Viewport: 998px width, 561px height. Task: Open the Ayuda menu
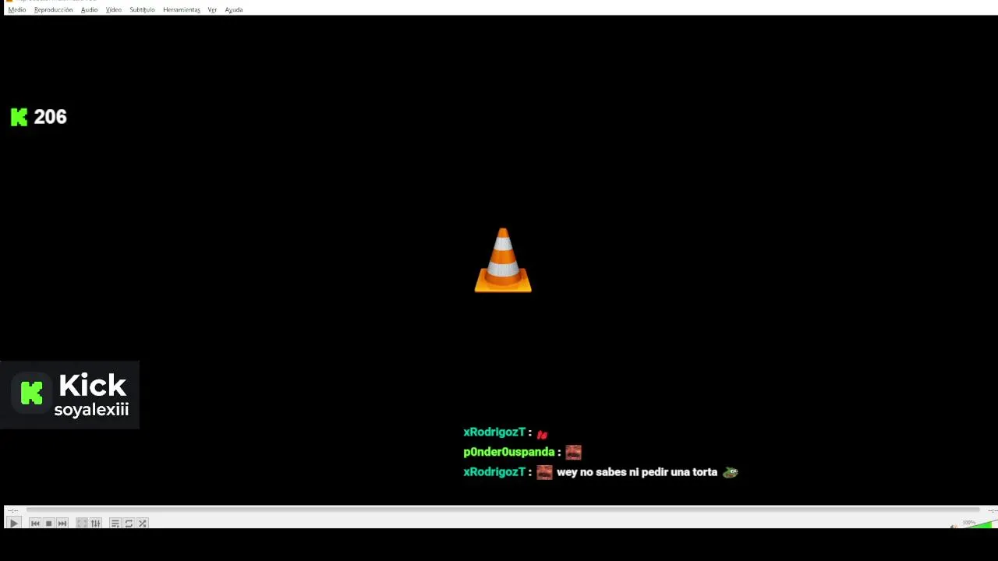[234, 10]
